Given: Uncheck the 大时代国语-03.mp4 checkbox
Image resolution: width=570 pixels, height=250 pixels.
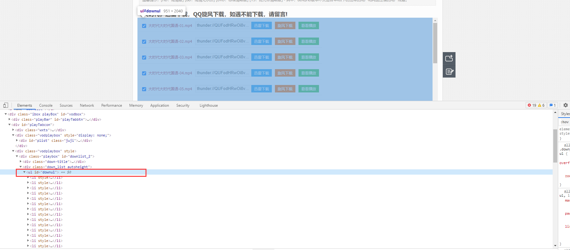Looking at the screenshot, I should (144, 57).
